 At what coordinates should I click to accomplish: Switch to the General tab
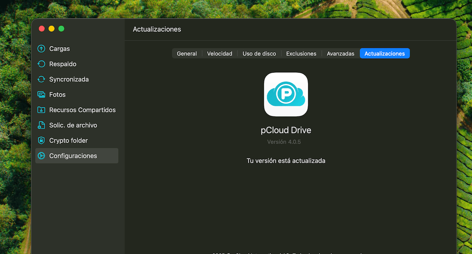pyautogui.click(x=187, y=54)
